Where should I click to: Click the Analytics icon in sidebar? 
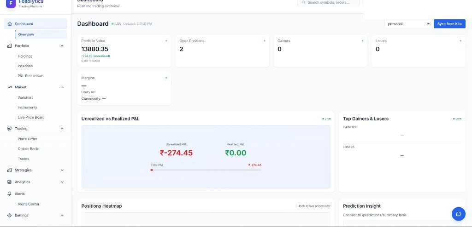point(9,182)
